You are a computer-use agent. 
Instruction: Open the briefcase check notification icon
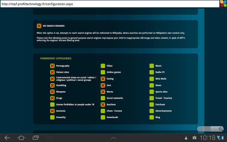coord(194,137)
